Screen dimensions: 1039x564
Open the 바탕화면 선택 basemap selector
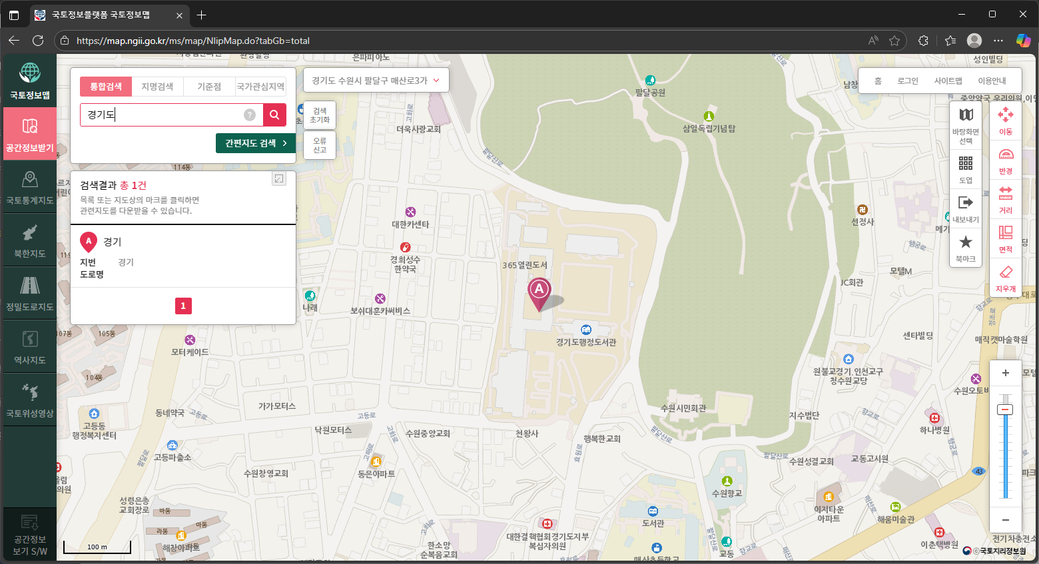(x=966, y=124)
